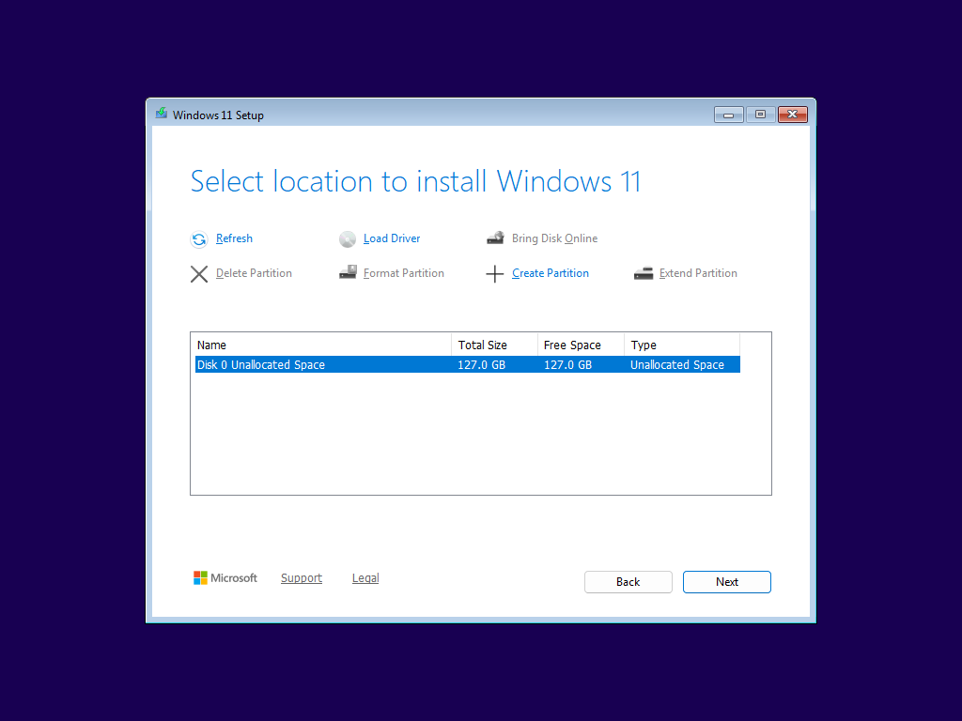This screenshot has height=721, width=962.
Task: Click the Format Partition drive icon
Action: pyautogui.click(x=348, y=272)
